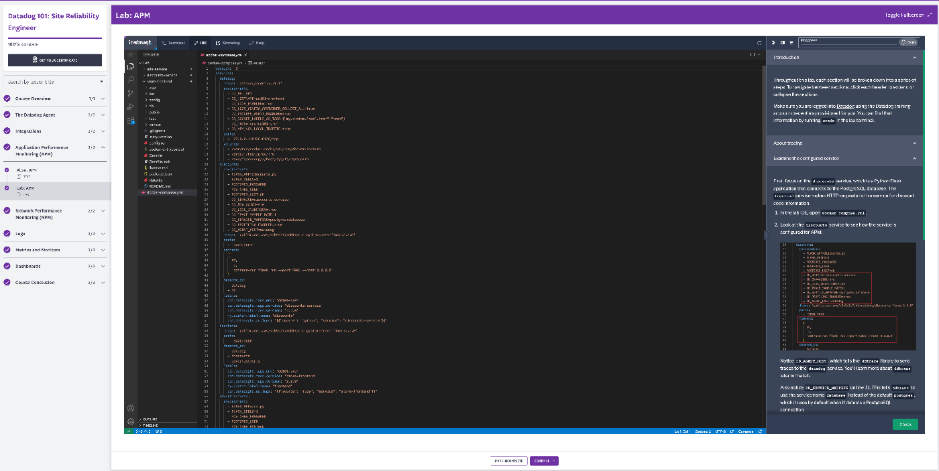The image size is (939, 471).
Task: Open the Run and Debug view icon
Action: [130, 107]
